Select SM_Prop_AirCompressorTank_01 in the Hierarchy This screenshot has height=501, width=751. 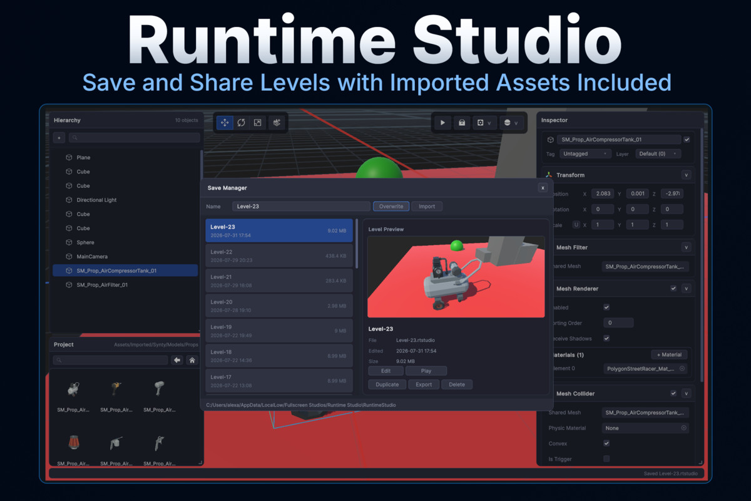(x=125, y=271)
